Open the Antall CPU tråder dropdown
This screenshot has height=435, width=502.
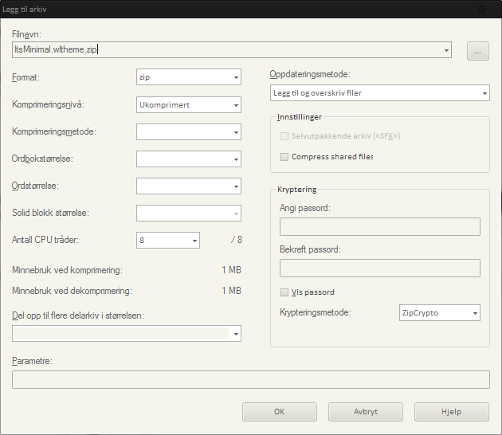tap(168, 241)
